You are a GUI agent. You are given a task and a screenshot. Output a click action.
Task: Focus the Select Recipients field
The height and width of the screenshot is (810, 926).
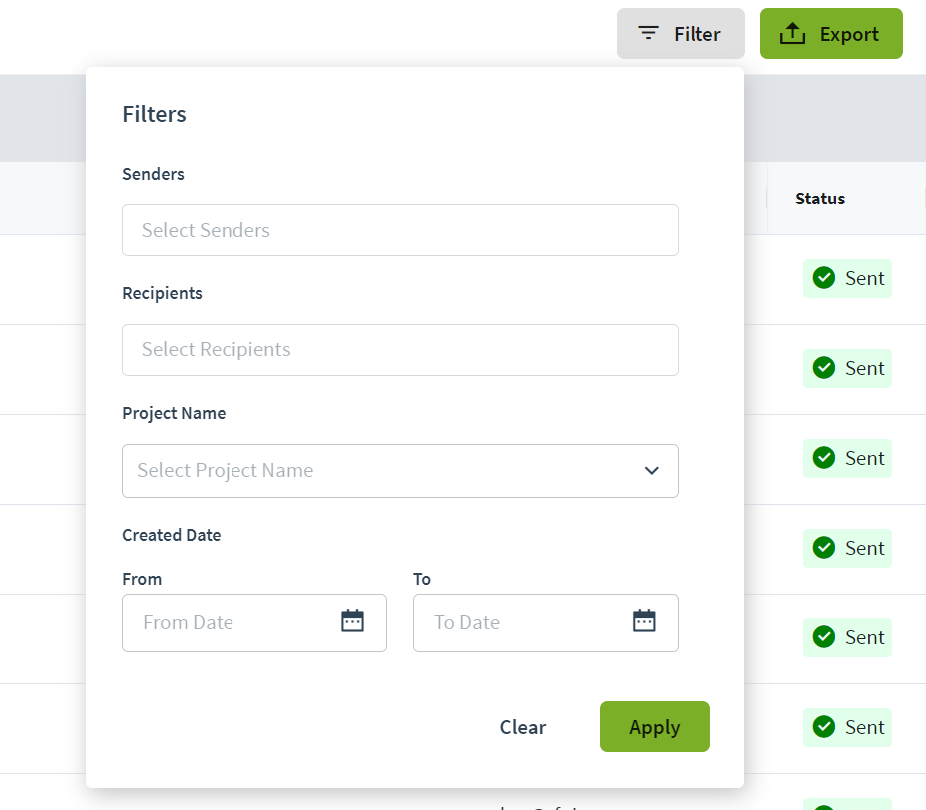[400, 350]
